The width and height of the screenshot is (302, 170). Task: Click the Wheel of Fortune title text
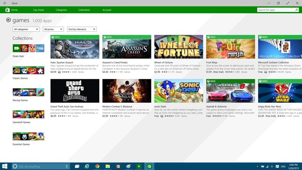[x=163, y=62]
